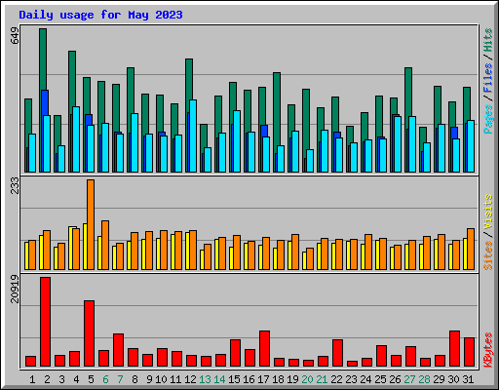Click day label "8" on the axis
Viewport: 499px width, 390px height.
click(134, 379)
